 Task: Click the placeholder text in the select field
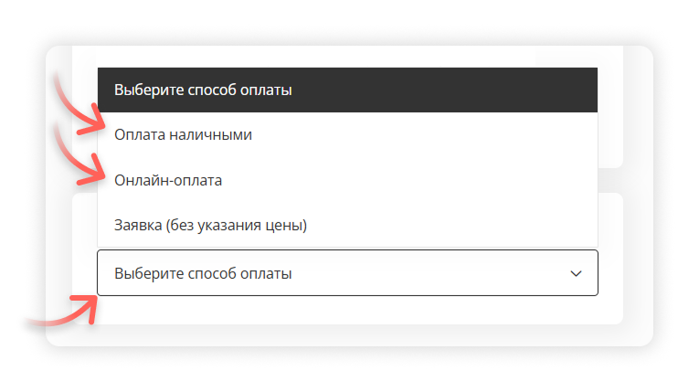click(x=203, y=273)
